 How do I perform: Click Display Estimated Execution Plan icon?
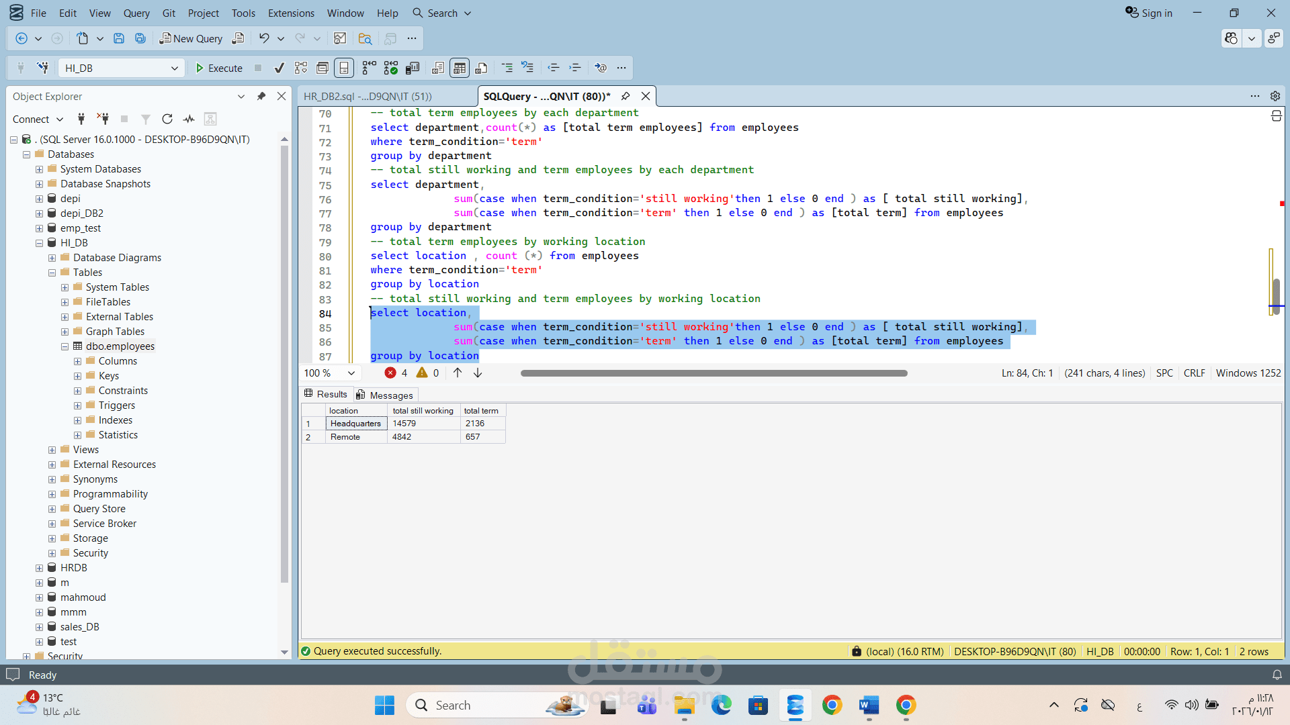click(301, 68)
